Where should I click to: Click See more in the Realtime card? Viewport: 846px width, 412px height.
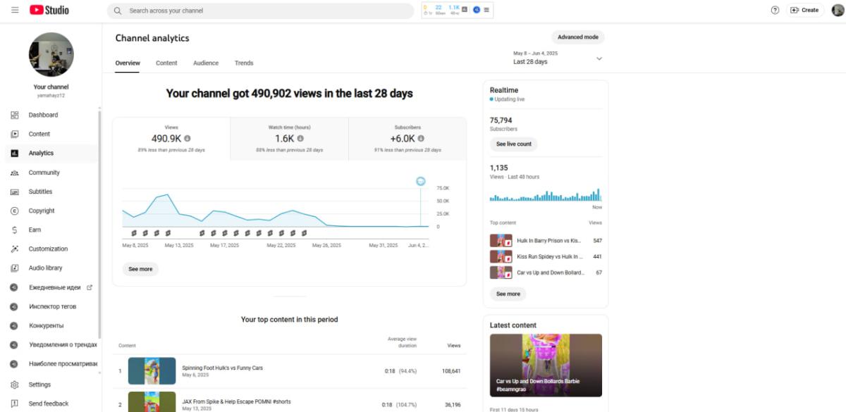(508, 294)
